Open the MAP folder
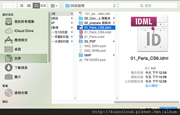 (96, 55)
